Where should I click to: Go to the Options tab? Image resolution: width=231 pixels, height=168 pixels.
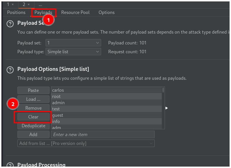[107, 13]
